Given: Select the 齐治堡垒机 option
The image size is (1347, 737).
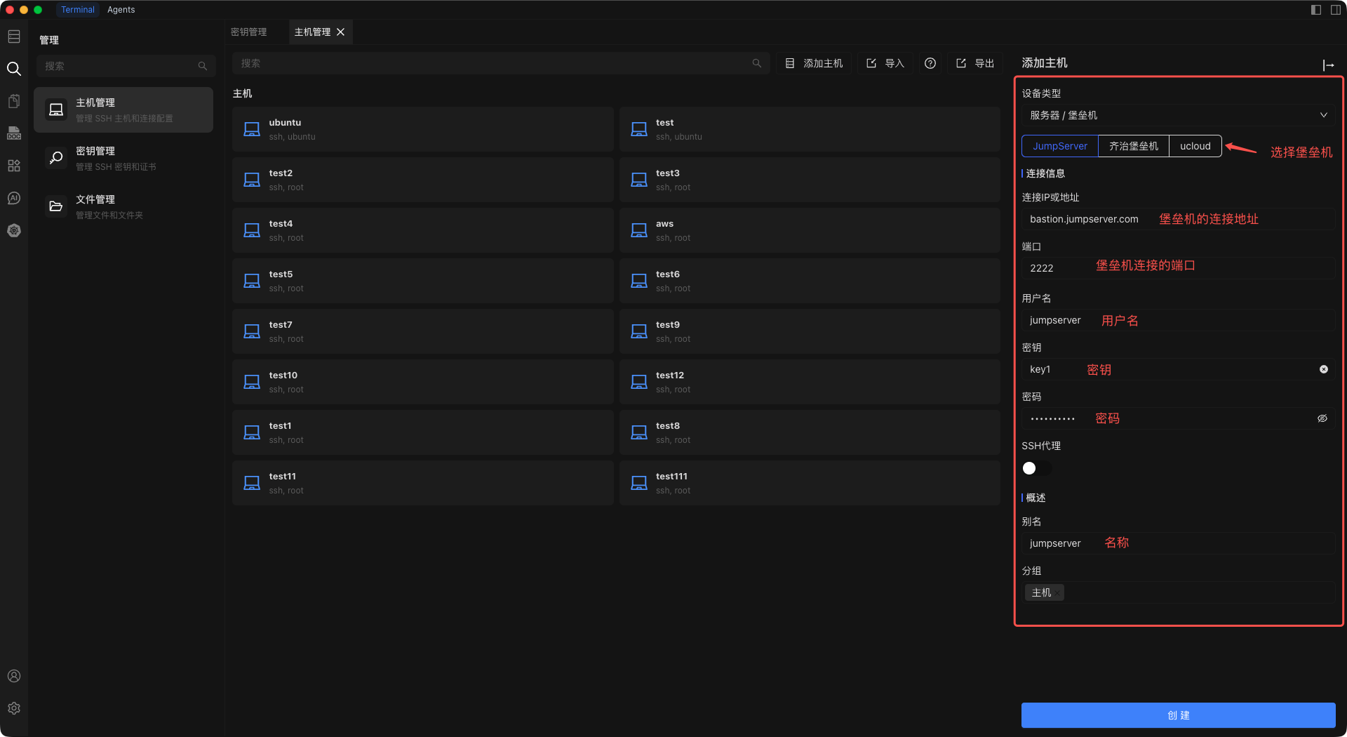Looking at the screenshot, I should [1133, 146].
